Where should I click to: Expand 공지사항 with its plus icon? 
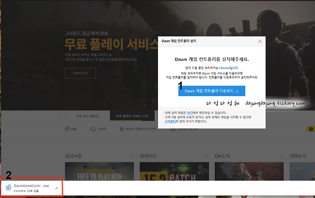[132, 156]
